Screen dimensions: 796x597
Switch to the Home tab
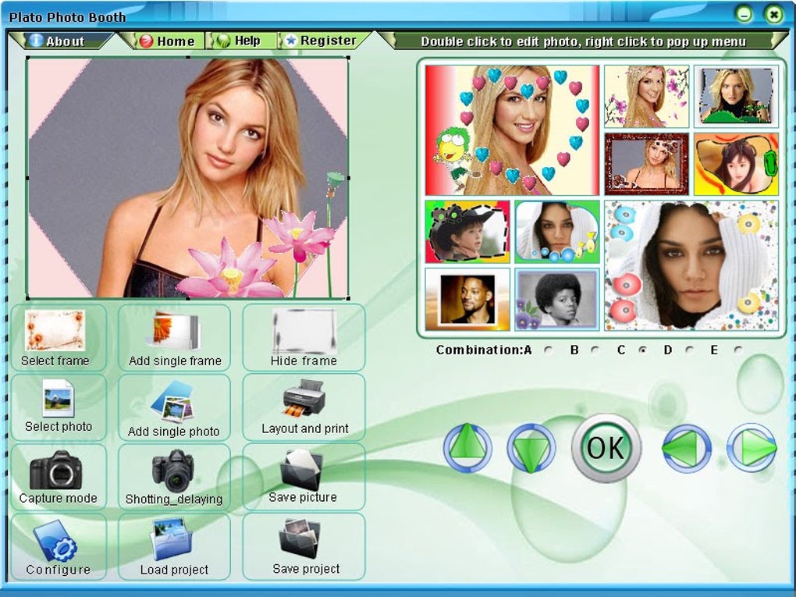click(166, 41)
